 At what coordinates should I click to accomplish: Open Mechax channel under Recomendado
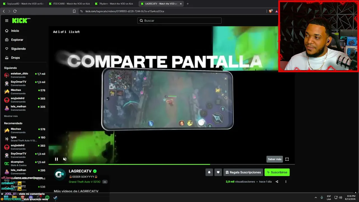(24, 130)
